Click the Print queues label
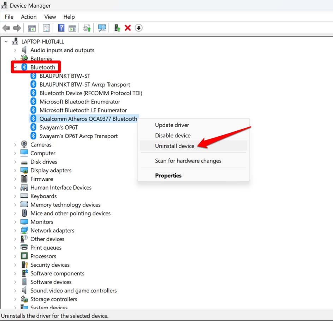The image size is (333, 321). 46,248
